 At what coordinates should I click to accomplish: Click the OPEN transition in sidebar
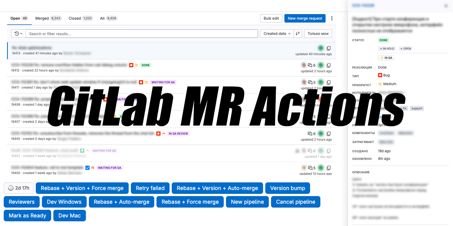point(406,49)
